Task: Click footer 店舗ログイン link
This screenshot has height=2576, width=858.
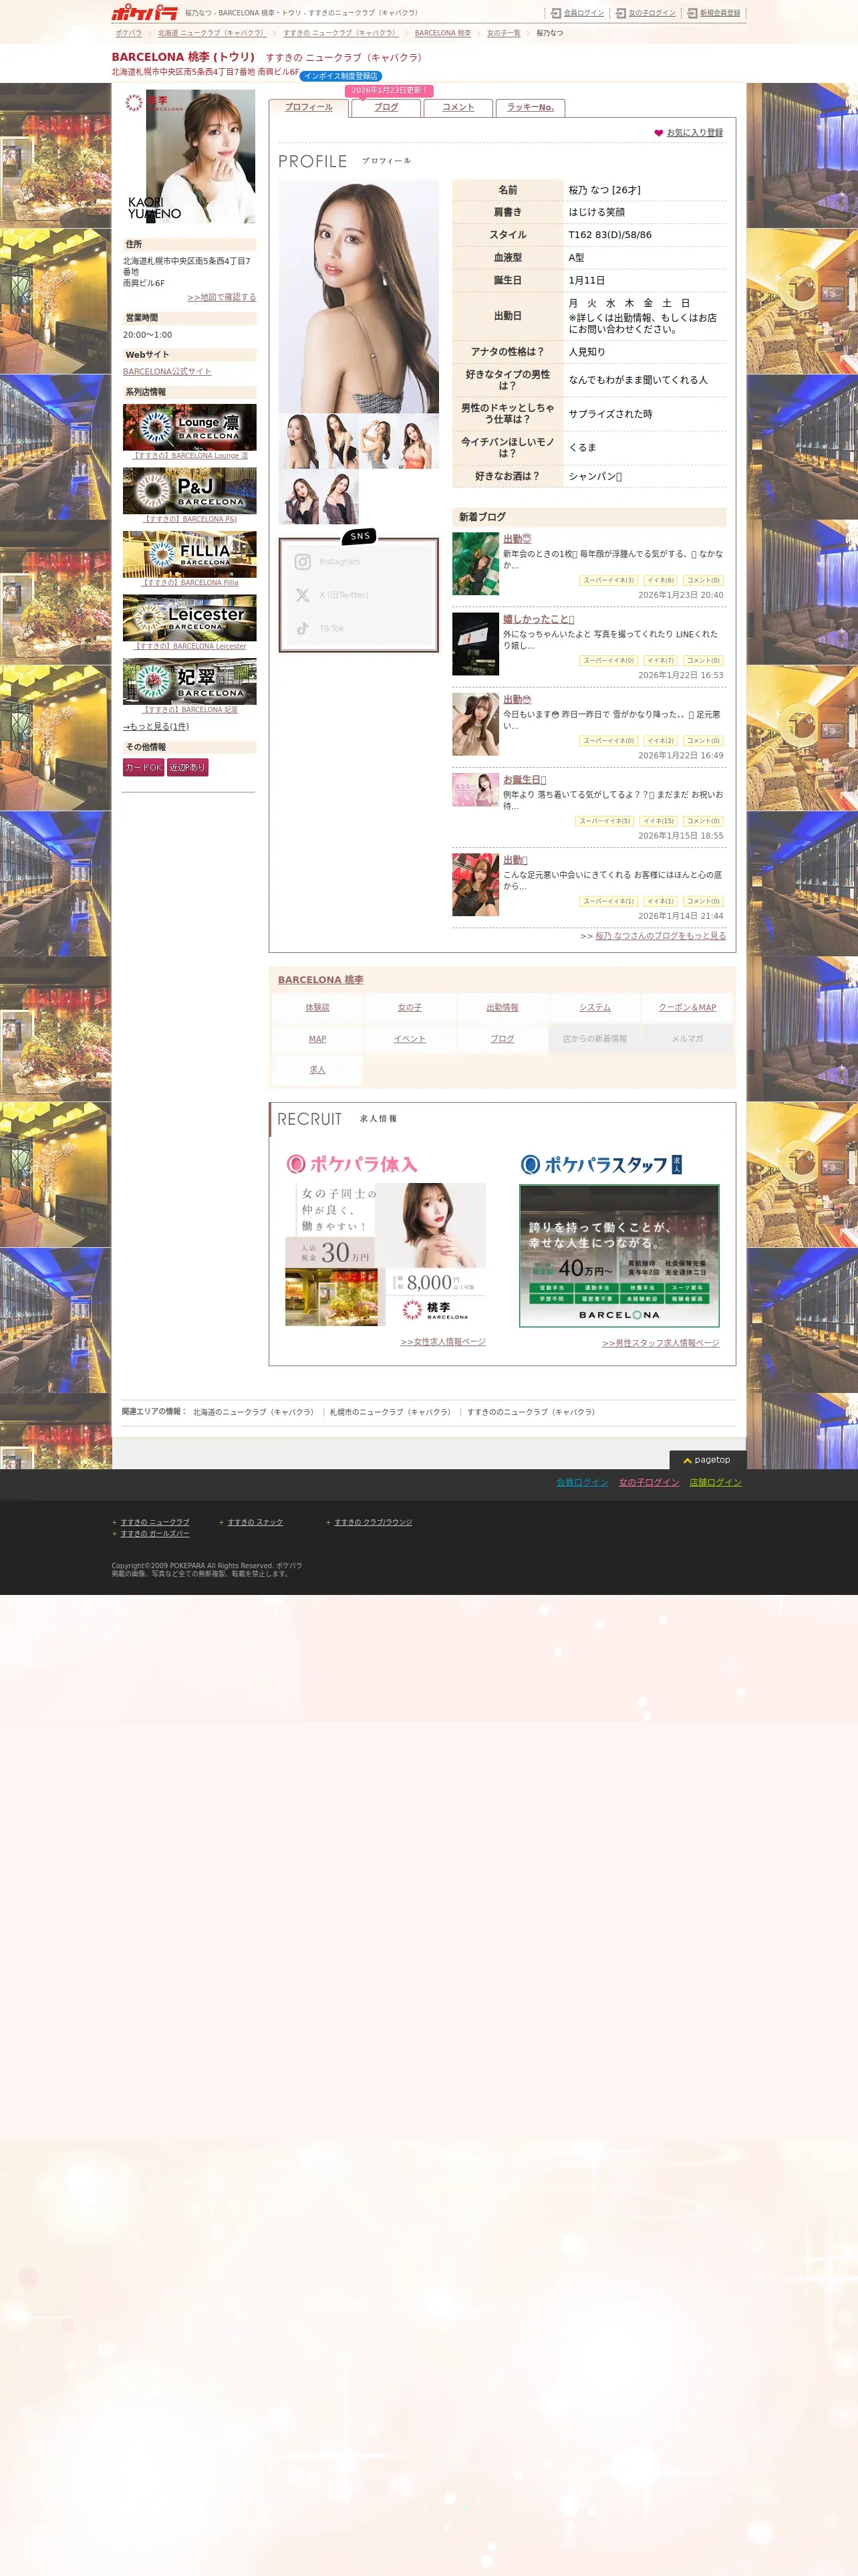Action: pyautogui.click(x=715, y=1483)
